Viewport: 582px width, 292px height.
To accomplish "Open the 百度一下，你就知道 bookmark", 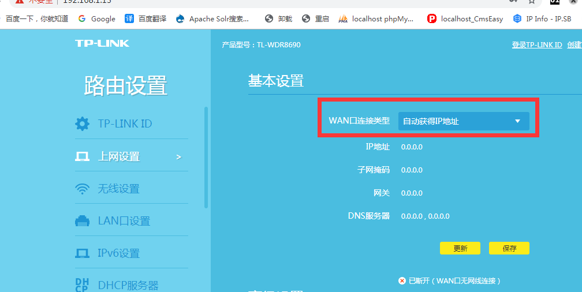I will [37, 18].
